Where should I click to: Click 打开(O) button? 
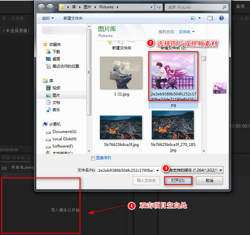tap(178, 181)
